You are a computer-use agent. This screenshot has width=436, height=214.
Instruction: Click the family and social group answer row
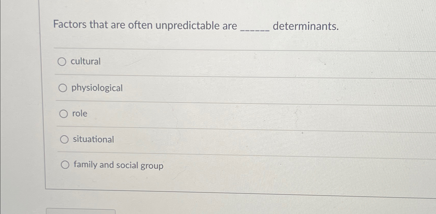pos(205,165)
